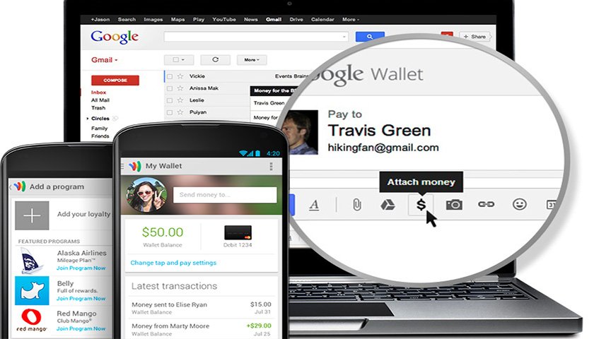The height and width of the screenshot is (339, 594).
Task: Tap the My Wallet logo icon
Action: [135, 166]
